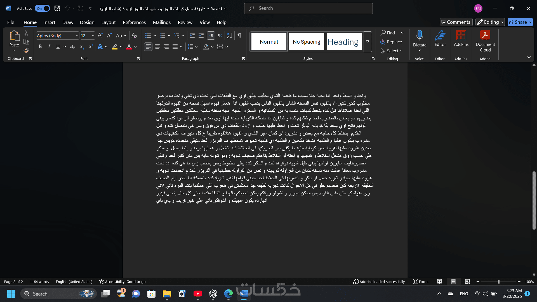
Task: Click the Sort icon in Paragraph group
Action: click(229, 36)
